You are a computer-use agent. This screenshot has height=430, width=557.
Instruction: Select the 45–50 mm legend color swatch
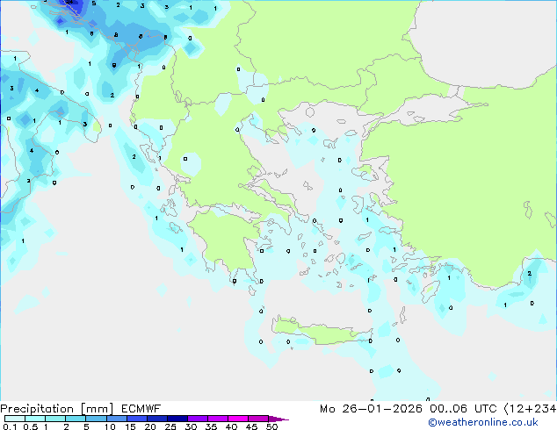(258, 419)
